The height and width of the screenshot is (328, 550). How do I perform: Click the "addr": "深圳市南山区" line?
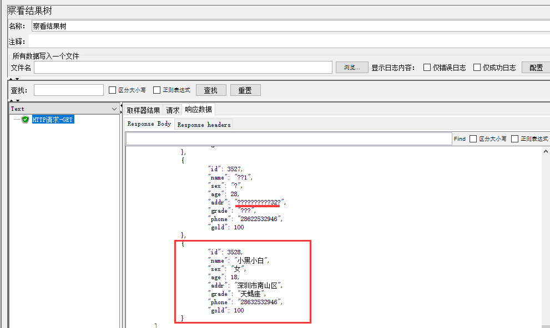click(x=245, y=285)
